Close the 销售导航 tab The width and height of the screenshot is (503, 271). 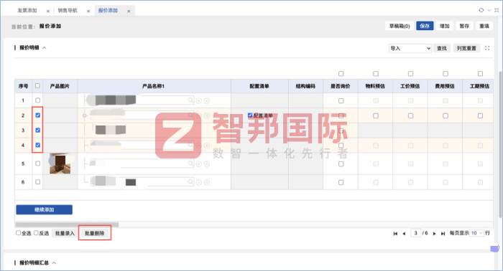tap(88, 11)
